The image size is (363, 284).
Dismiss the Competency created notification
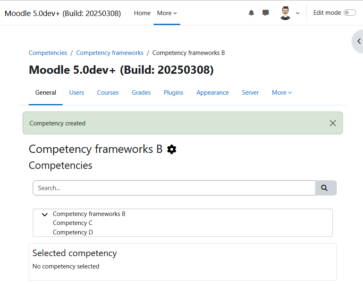pyautogui.click(x=333, y=123)
